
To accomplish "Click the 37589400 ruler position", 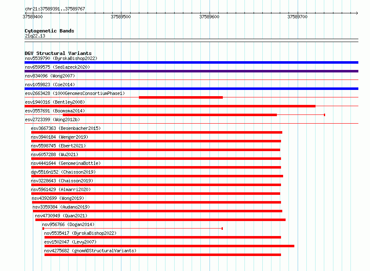I will click(x=32, y=17).
